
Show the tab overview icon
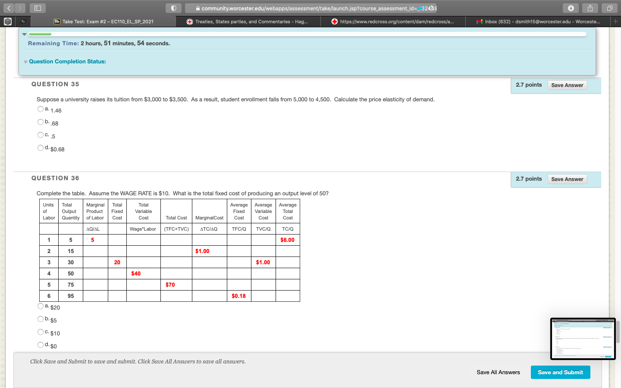609,8
